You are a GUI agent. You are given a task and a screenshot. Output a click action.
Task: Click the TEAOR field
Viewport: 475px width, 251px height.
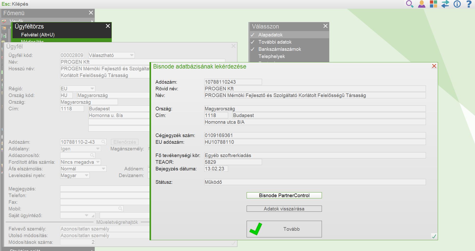(x=233, y=162)
